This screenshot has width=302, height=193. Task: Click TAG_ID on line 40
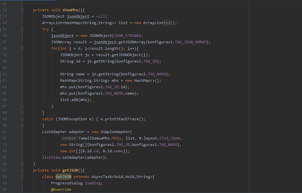[x=150, y=61]
